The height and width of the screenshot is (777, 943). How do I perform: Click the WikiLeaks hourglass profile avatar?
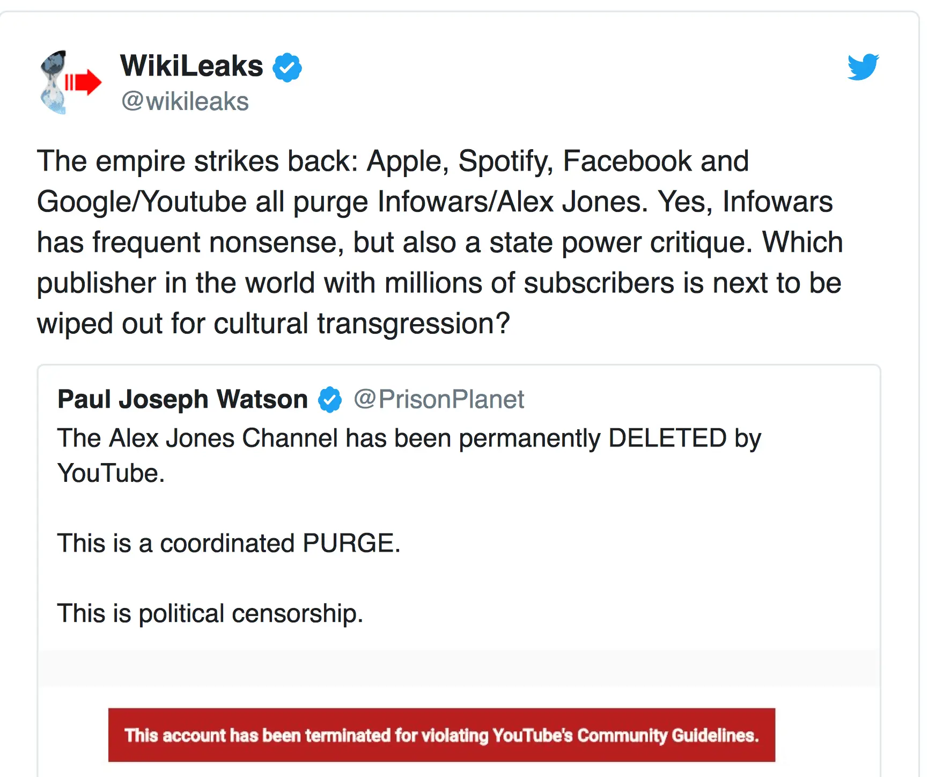tap(70, 82)
